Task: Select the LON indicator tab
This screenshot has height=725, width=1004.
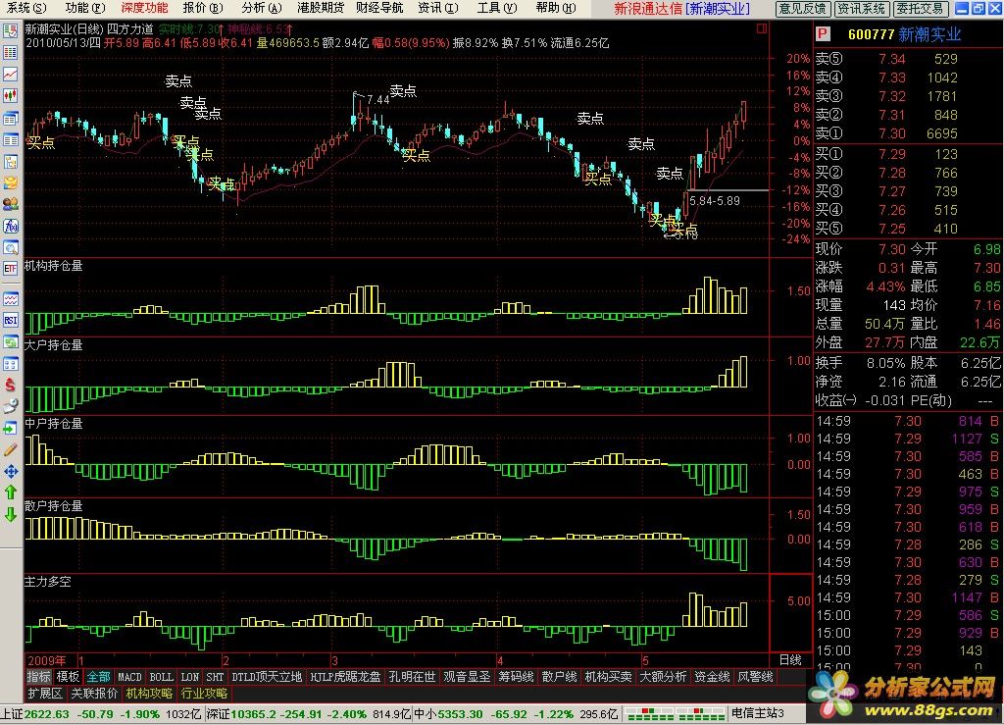Action: (190, 676)
